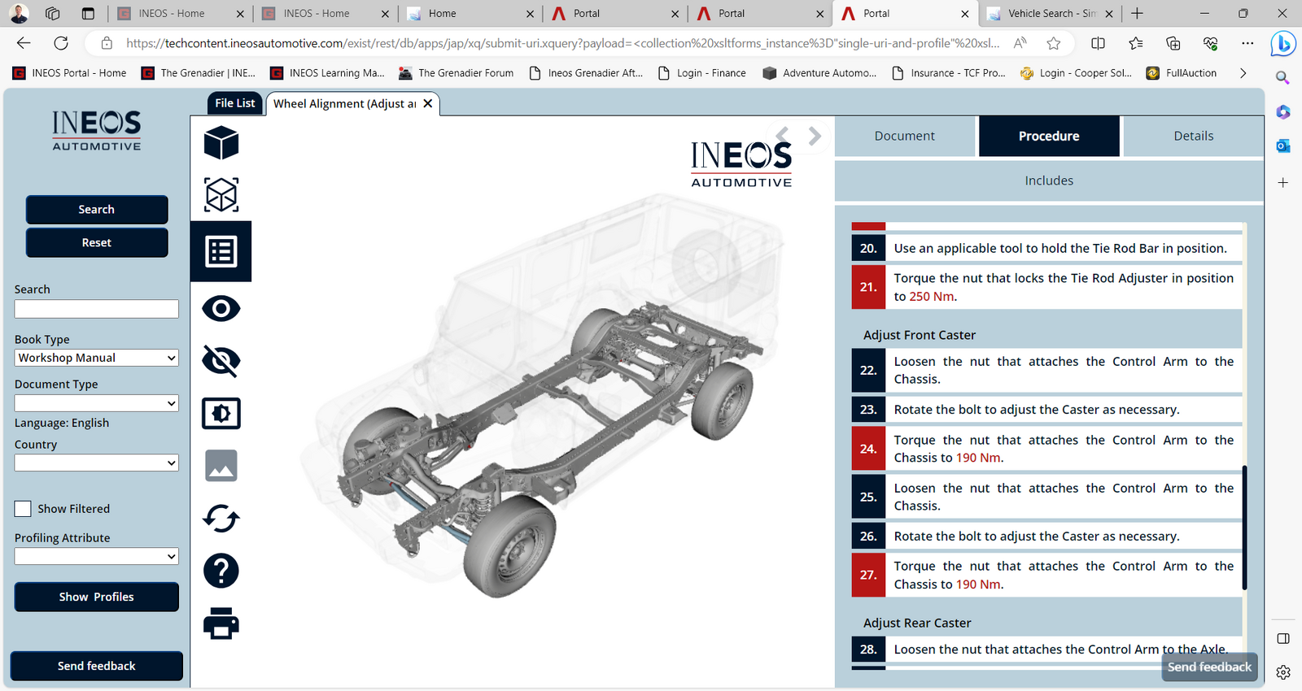Open The Grenadier Forum bookmark

[457, 73]
